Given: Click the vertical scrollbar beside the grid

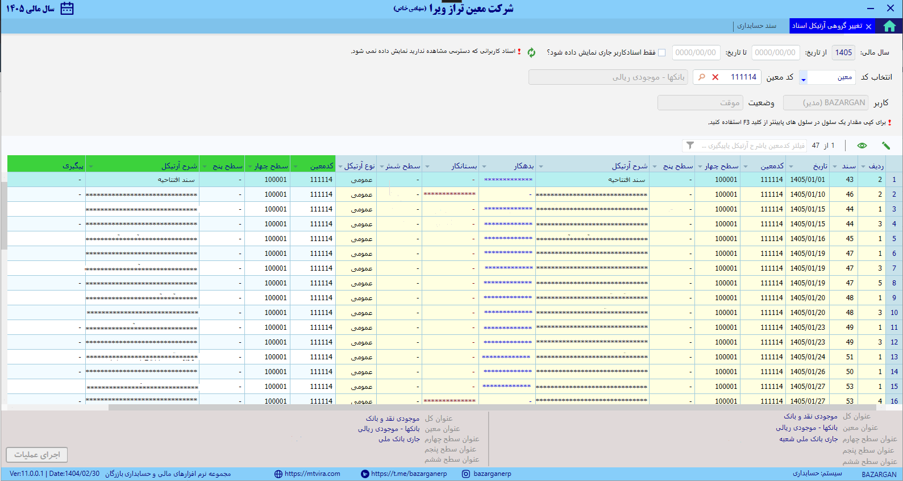Looking at the screenshot, I should [3, 216].
